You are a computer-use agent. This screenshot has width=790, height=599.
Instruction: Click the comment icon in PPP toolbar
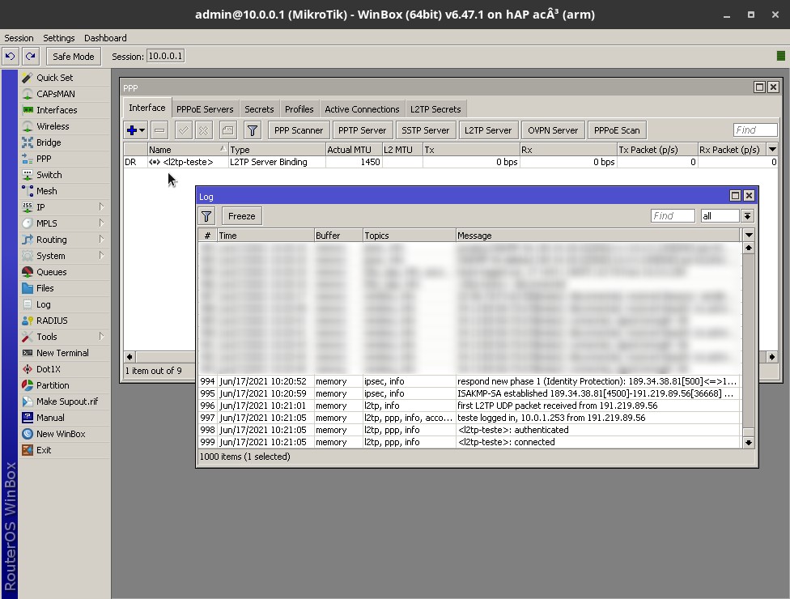click(x=227, y=130)
